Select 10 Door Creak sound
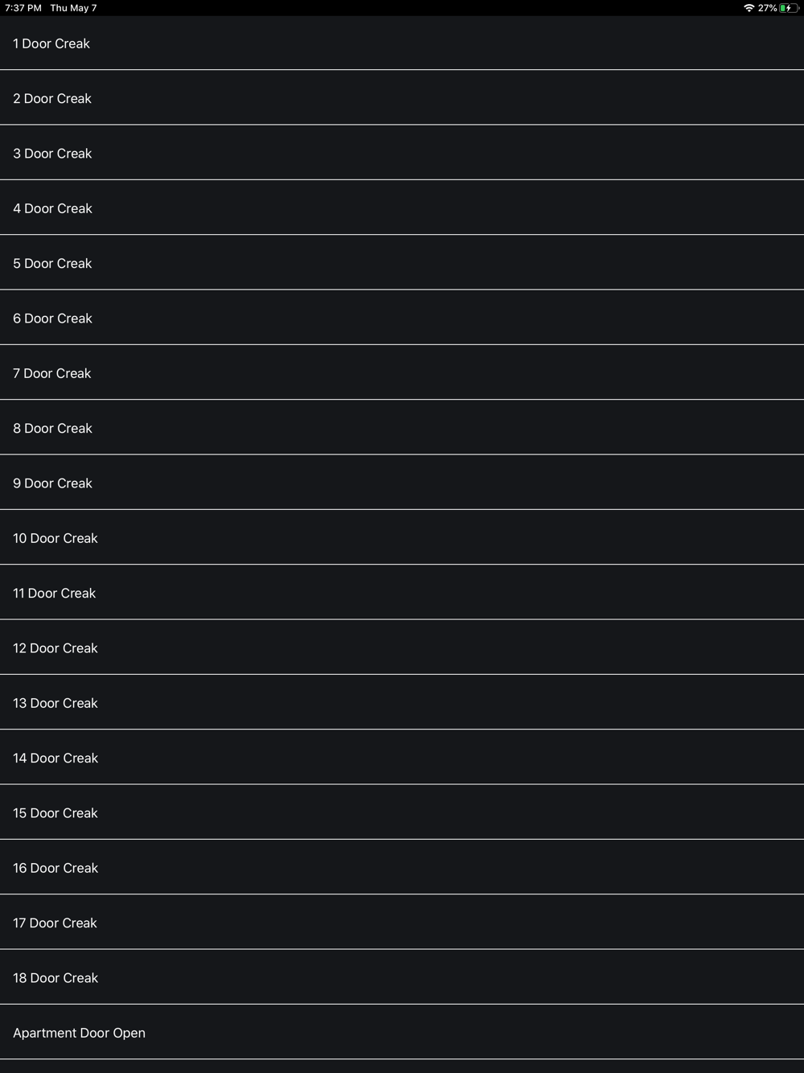This screenshot has height=1073, width=804. [55, 538]
